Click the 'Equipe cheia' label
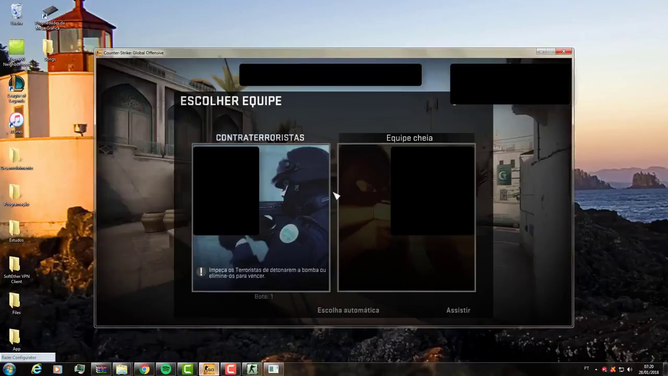This screenshot has width=668, height=376. coord(409,138)
